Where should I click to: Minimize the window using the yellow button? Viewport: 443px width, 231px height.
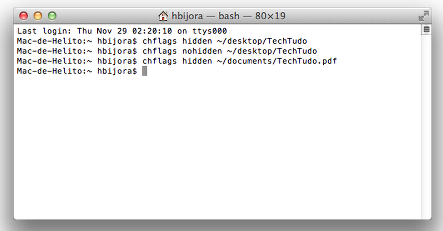point(38,16)
